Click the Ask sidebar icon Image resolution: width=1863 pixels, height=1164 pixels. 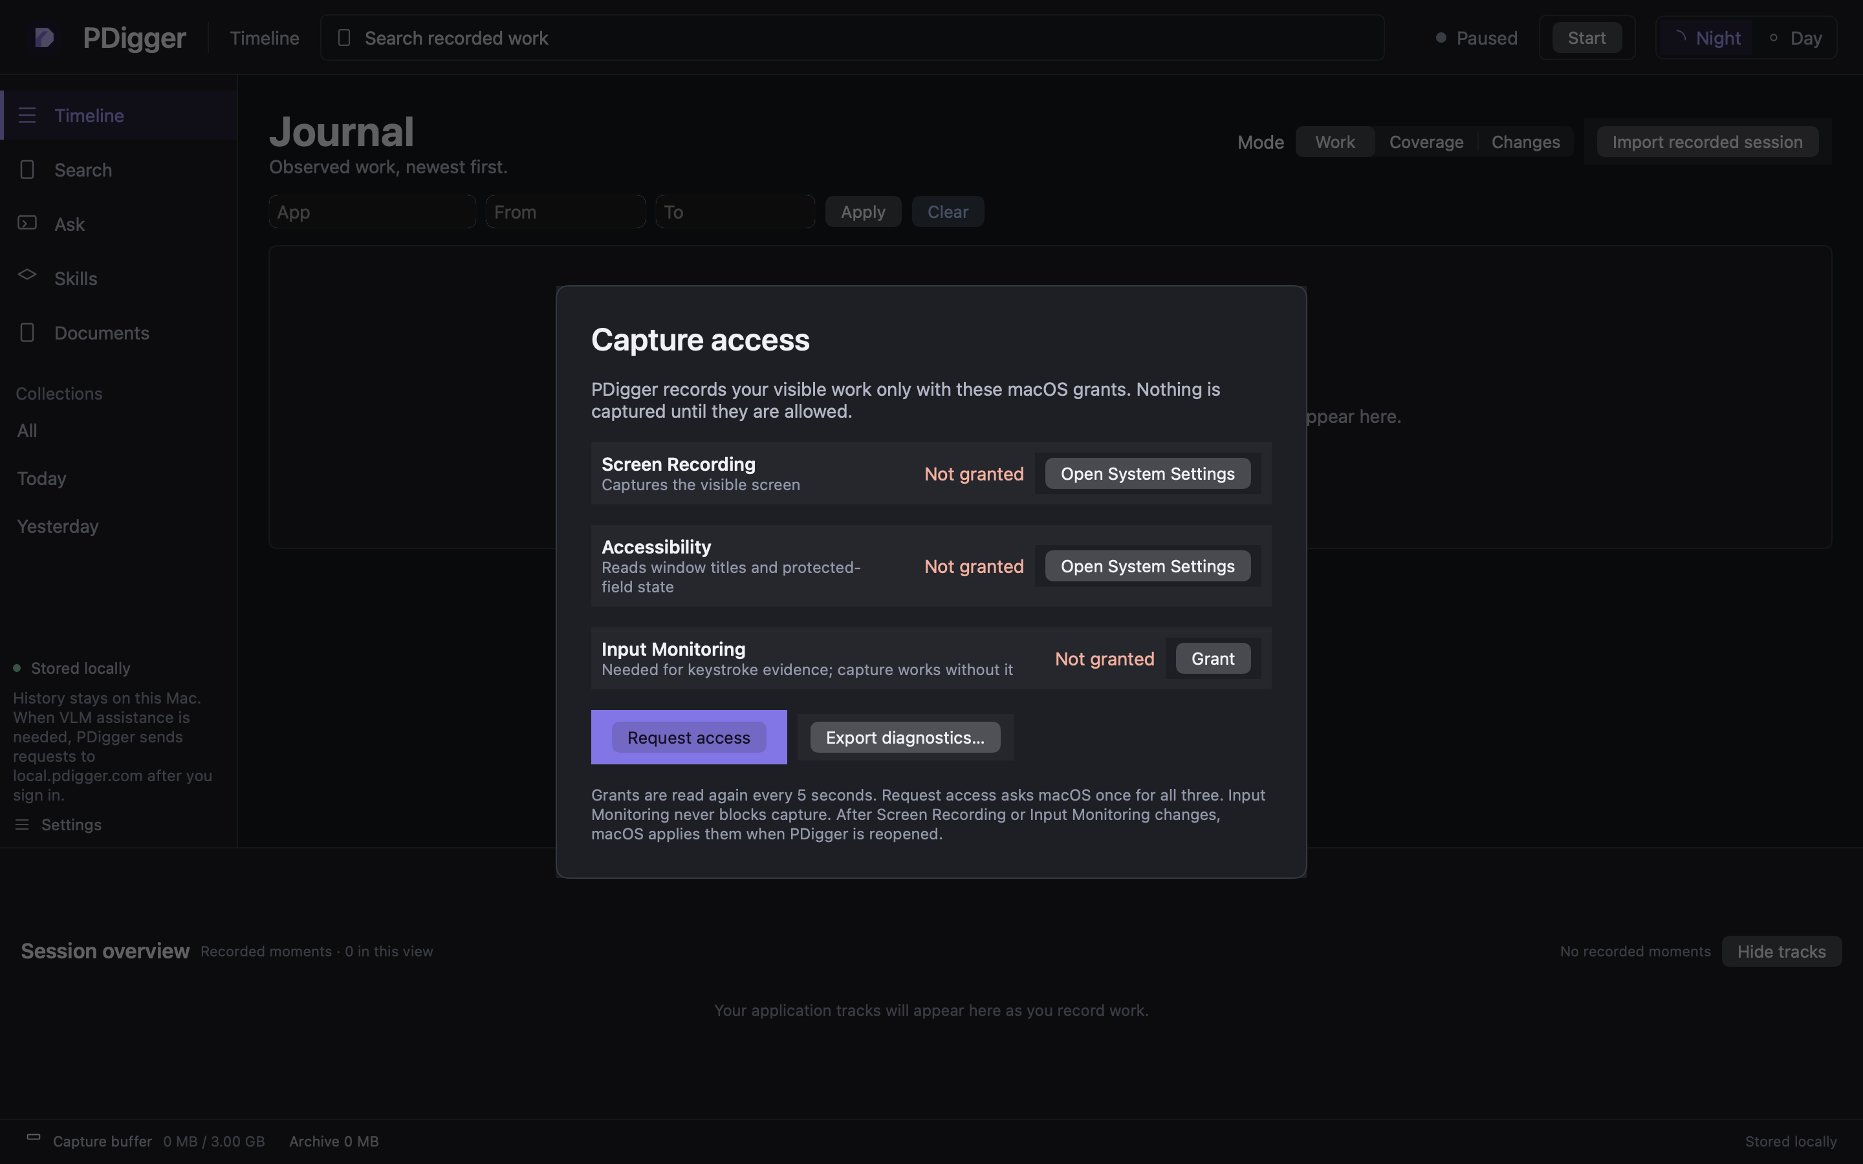(27, 222)
